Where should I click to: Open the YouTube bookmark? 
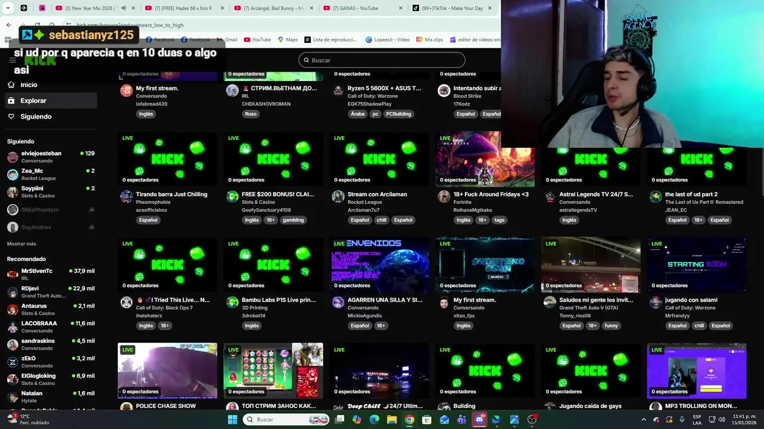(x=257, y=40)
